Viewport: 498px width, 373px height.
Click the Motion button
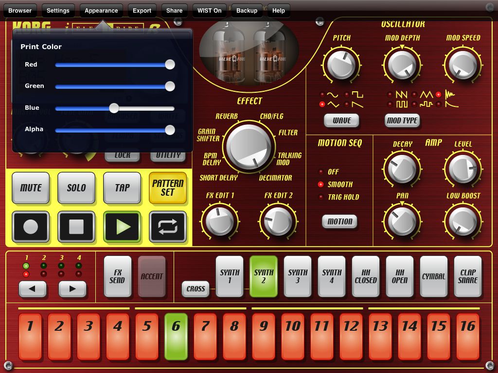pyautogui.click(x=340, y=221)
